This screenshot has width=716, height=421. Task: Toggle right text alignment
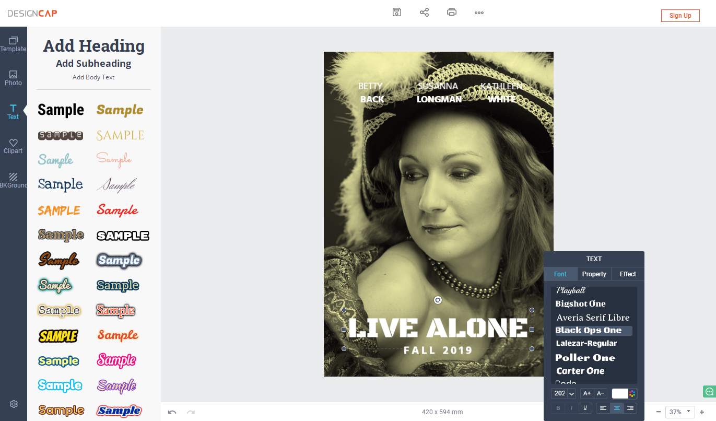pos(630,408)
